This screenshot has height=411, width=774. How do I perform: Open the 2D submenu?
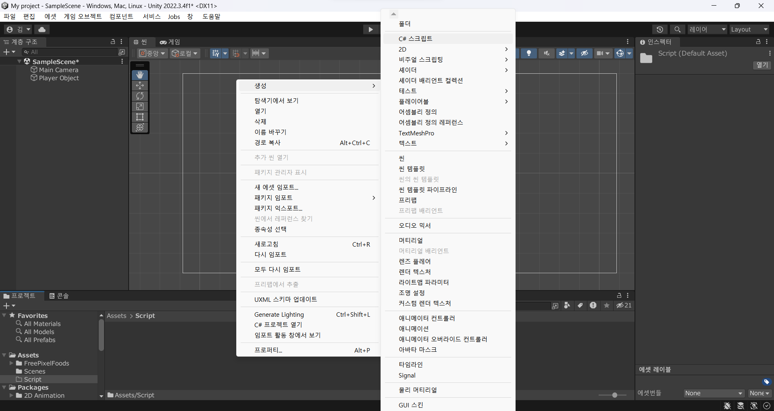448,49
